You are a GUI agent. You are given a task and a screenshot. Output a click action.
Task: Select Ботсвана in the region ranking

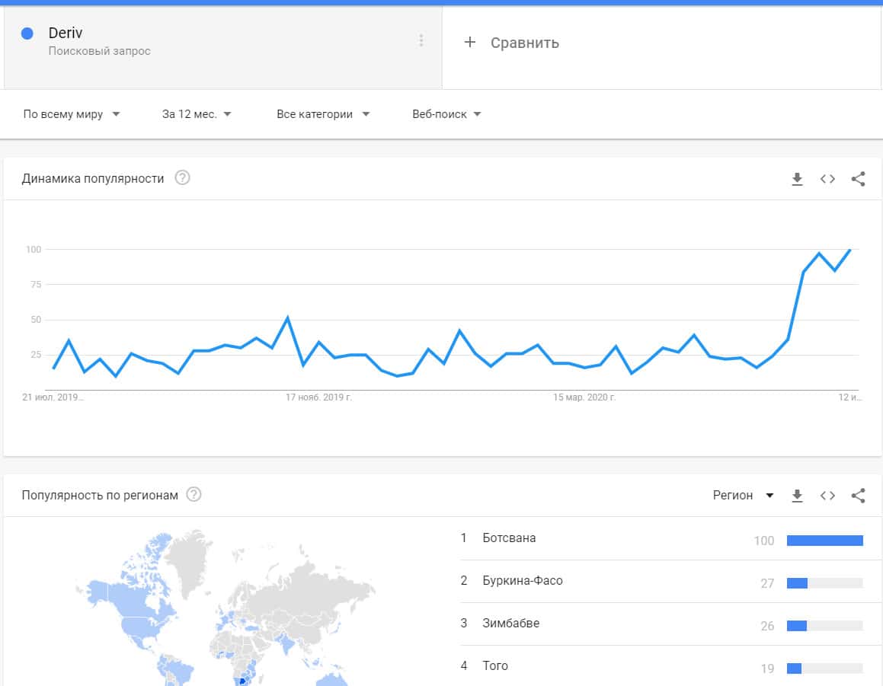[509, 538]
